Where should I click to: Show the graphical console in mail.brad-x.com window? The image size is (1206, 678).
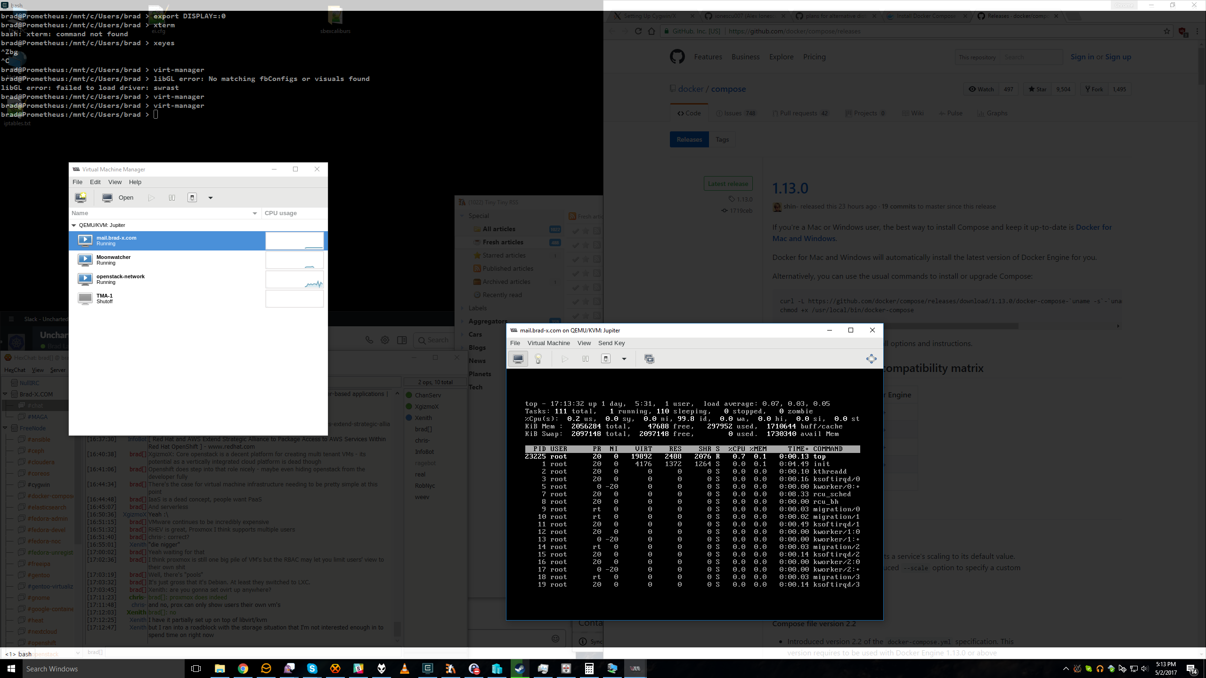(x=518, y=359)
